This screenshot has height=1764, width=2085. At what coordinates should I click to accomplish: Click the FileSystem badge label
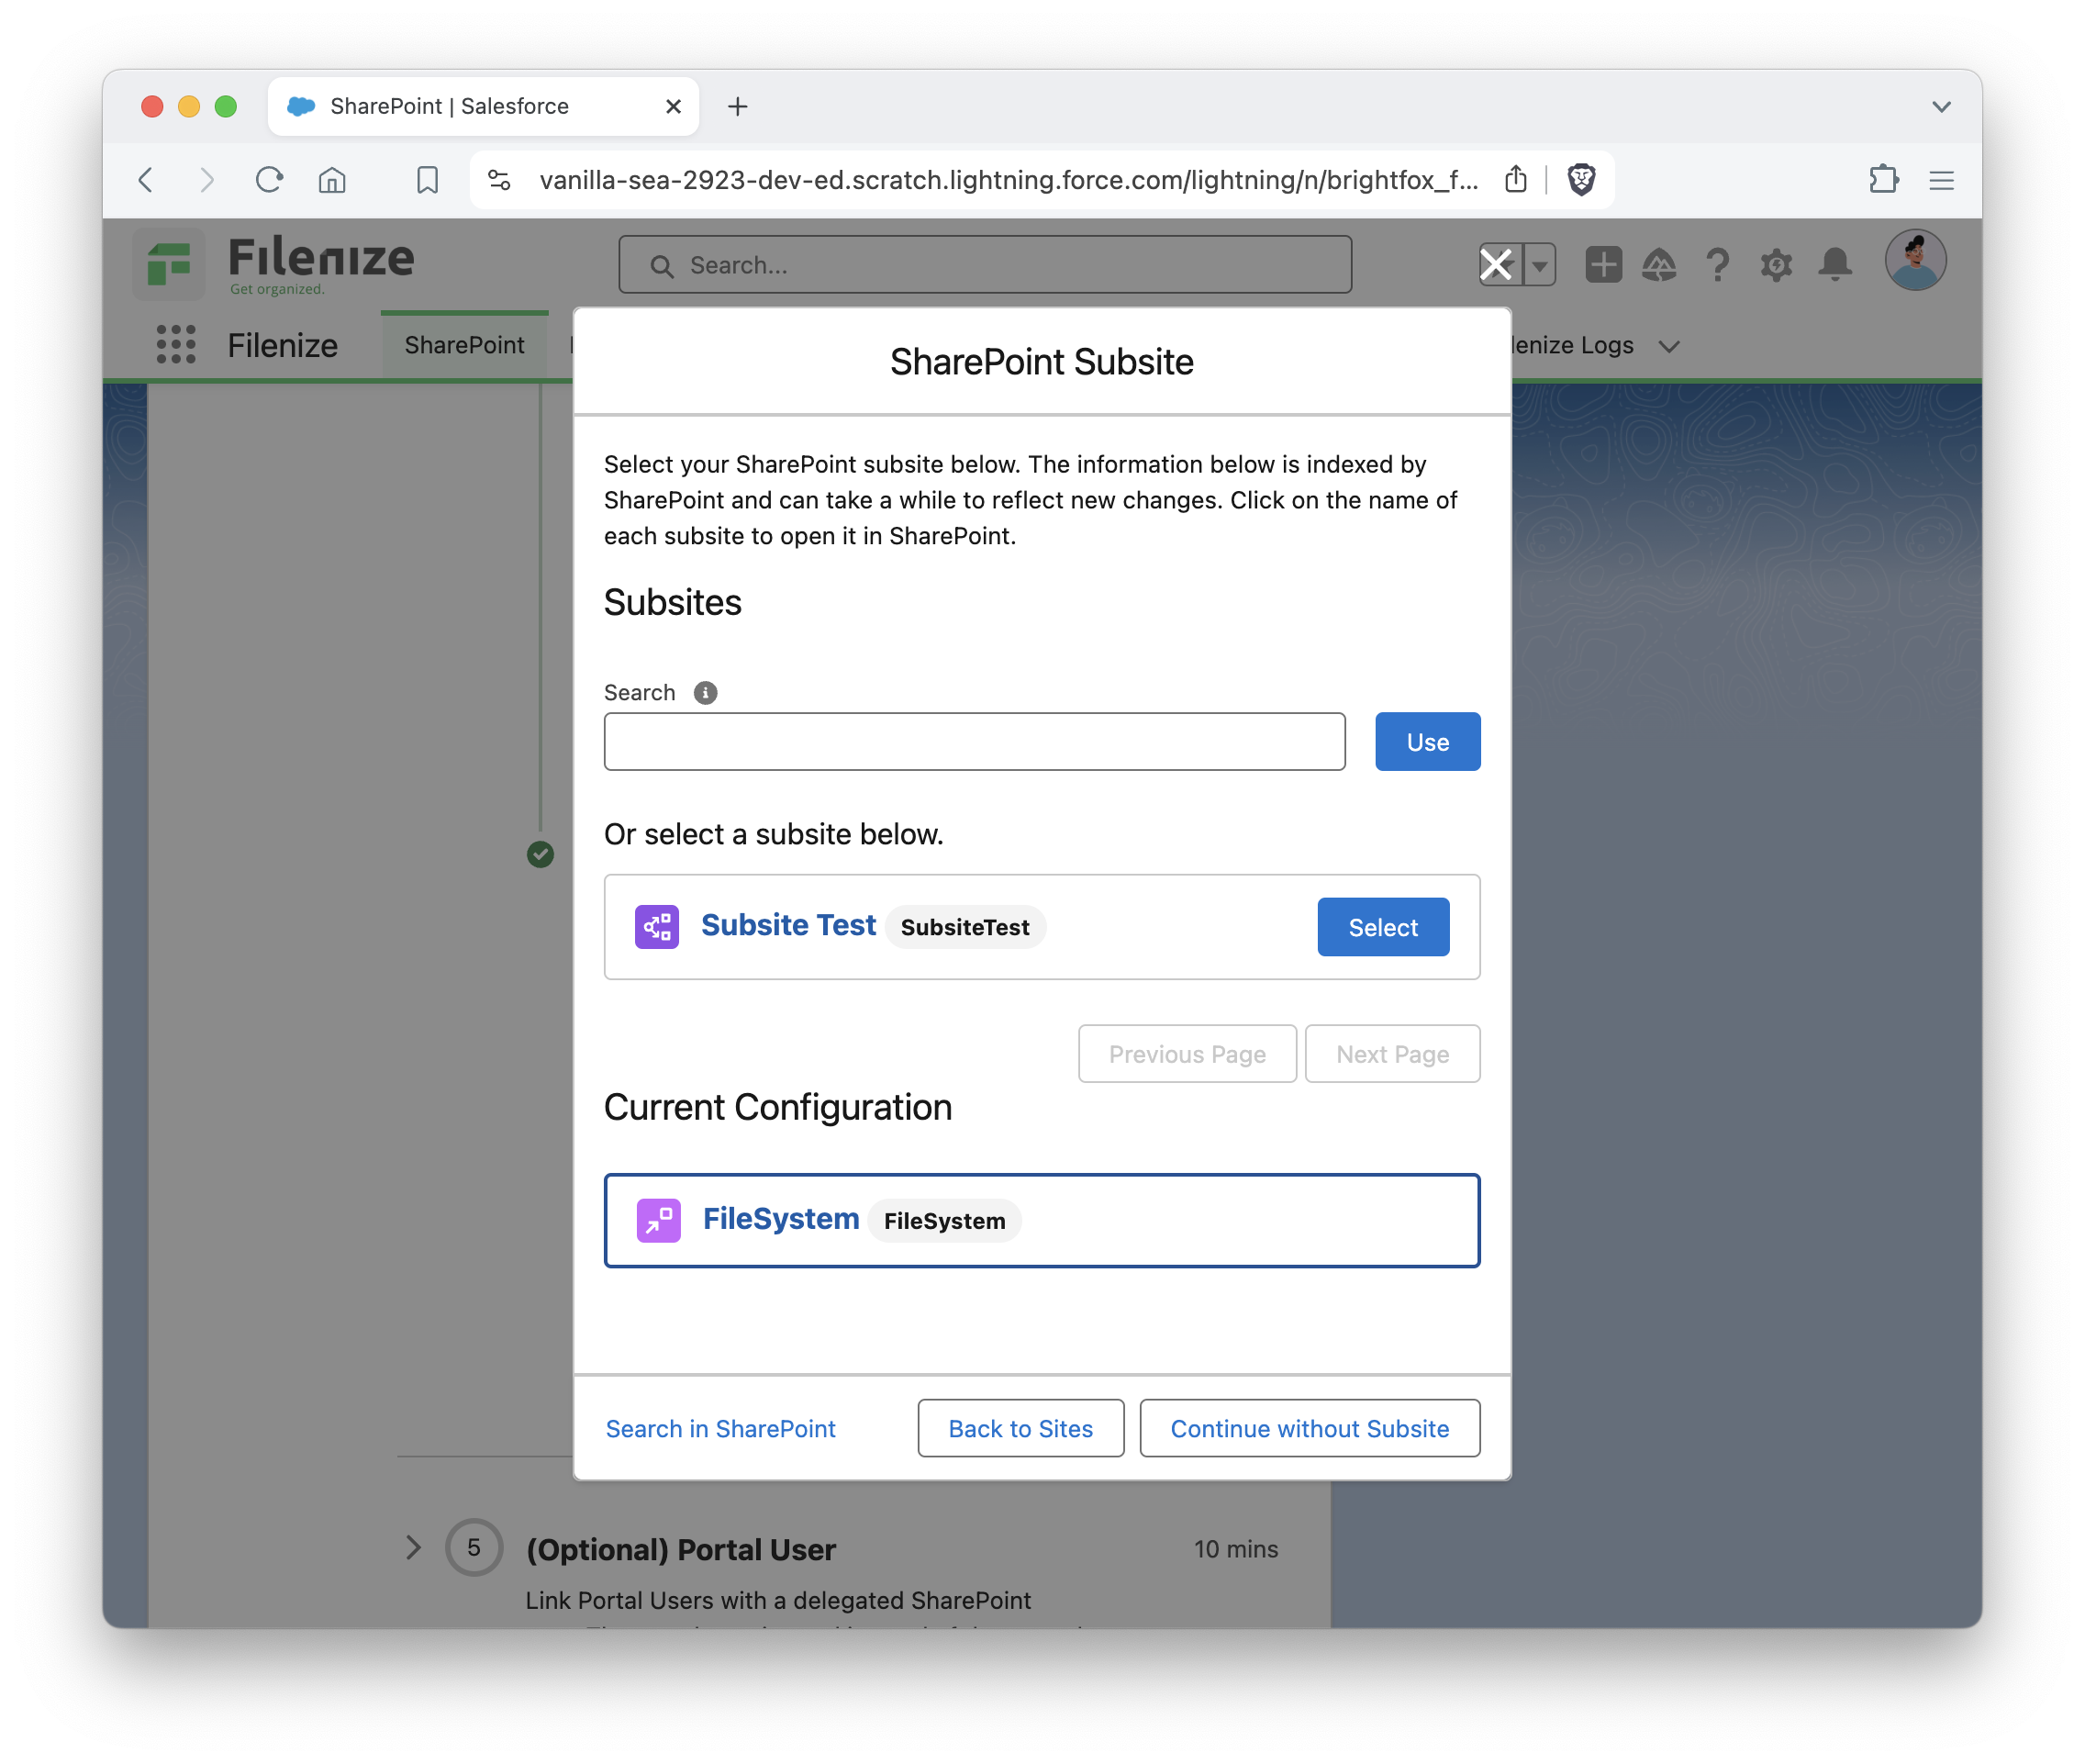pyautogui.click(x=944, y=1221)
